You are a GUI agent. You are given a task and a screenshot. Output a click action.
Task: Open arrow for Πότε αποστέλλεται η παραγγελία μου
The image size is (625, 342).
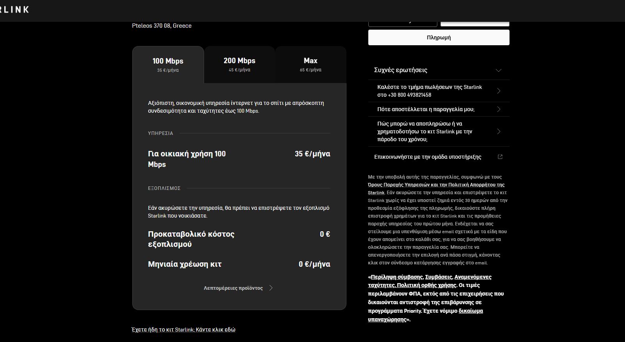[x=499, y=109]
